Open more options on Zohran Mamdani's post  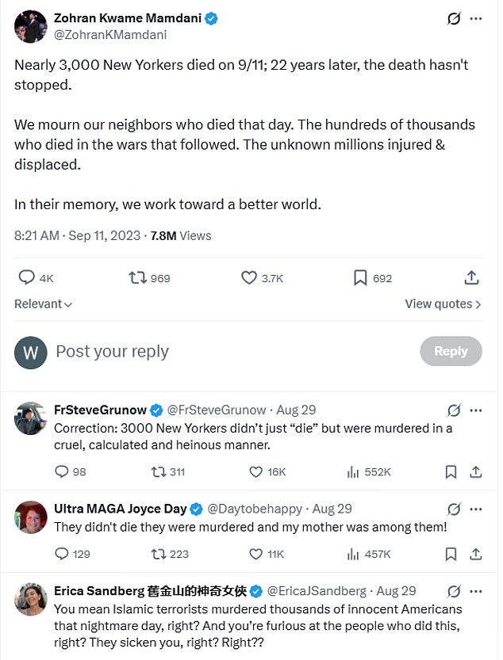tap(476, 18)
